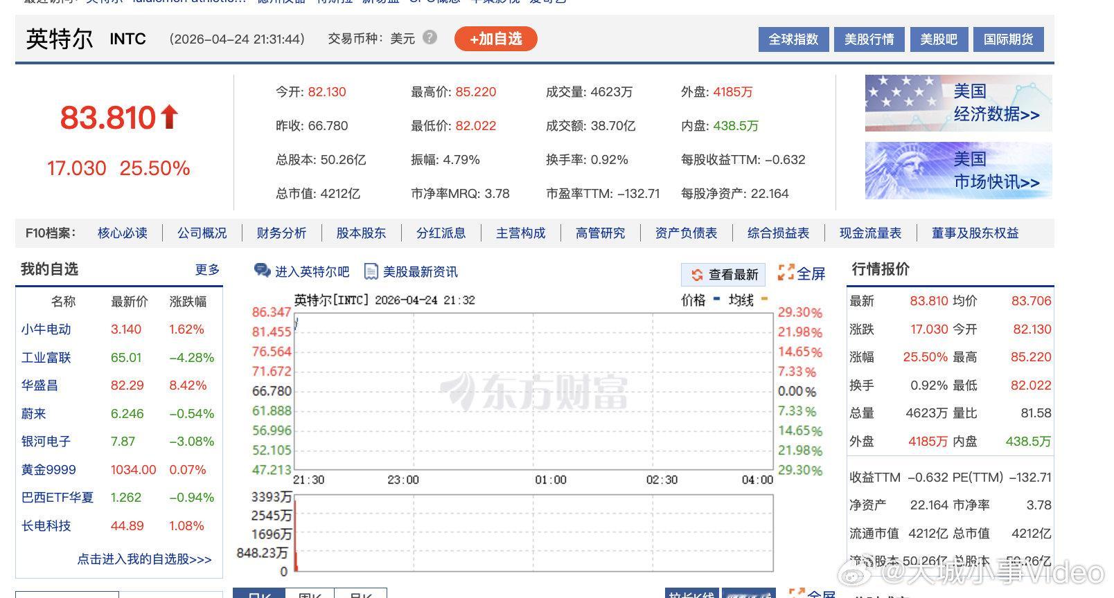This screenshot has height=598, width=1114.
Task: Click the refresh icon in 查看最新
Action: coord(696,275)
